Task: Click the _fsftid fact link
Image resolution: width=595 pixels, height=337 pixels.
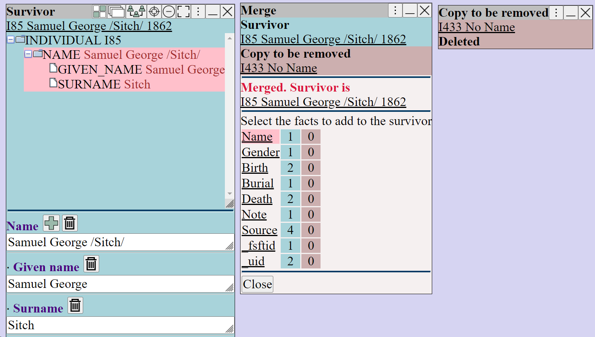Action: pos(258,246)
